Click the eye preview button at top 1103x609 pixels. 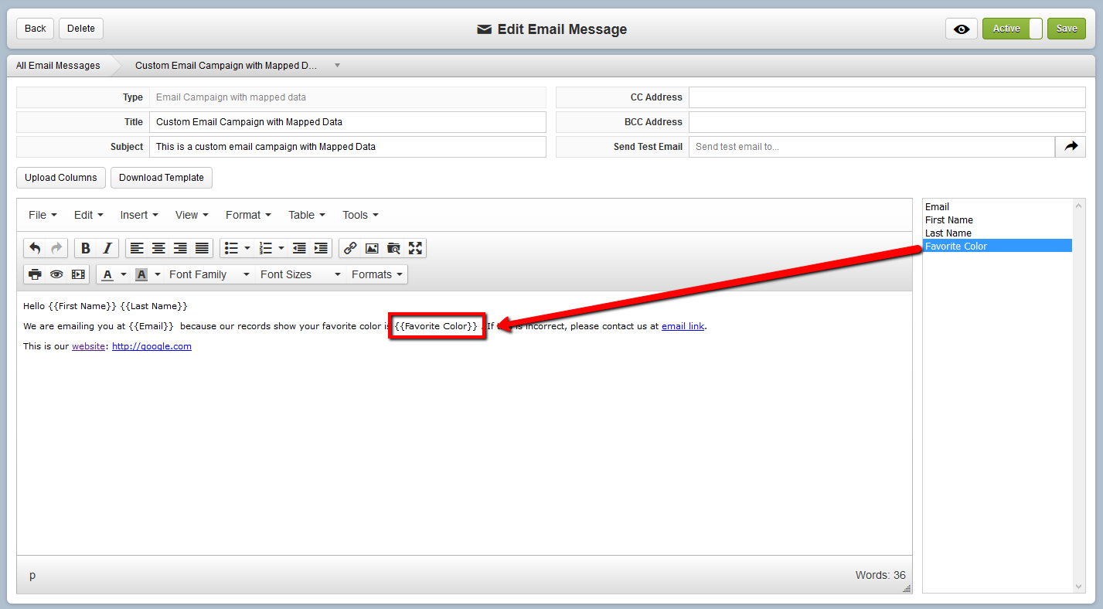tap(962, 29)
